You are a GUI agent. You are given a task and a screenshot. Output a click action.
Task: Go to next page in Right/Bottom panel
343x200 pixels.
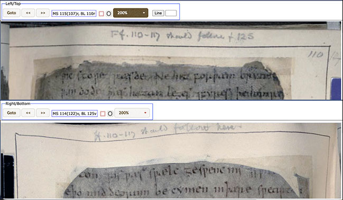click(x=43, y=113)
